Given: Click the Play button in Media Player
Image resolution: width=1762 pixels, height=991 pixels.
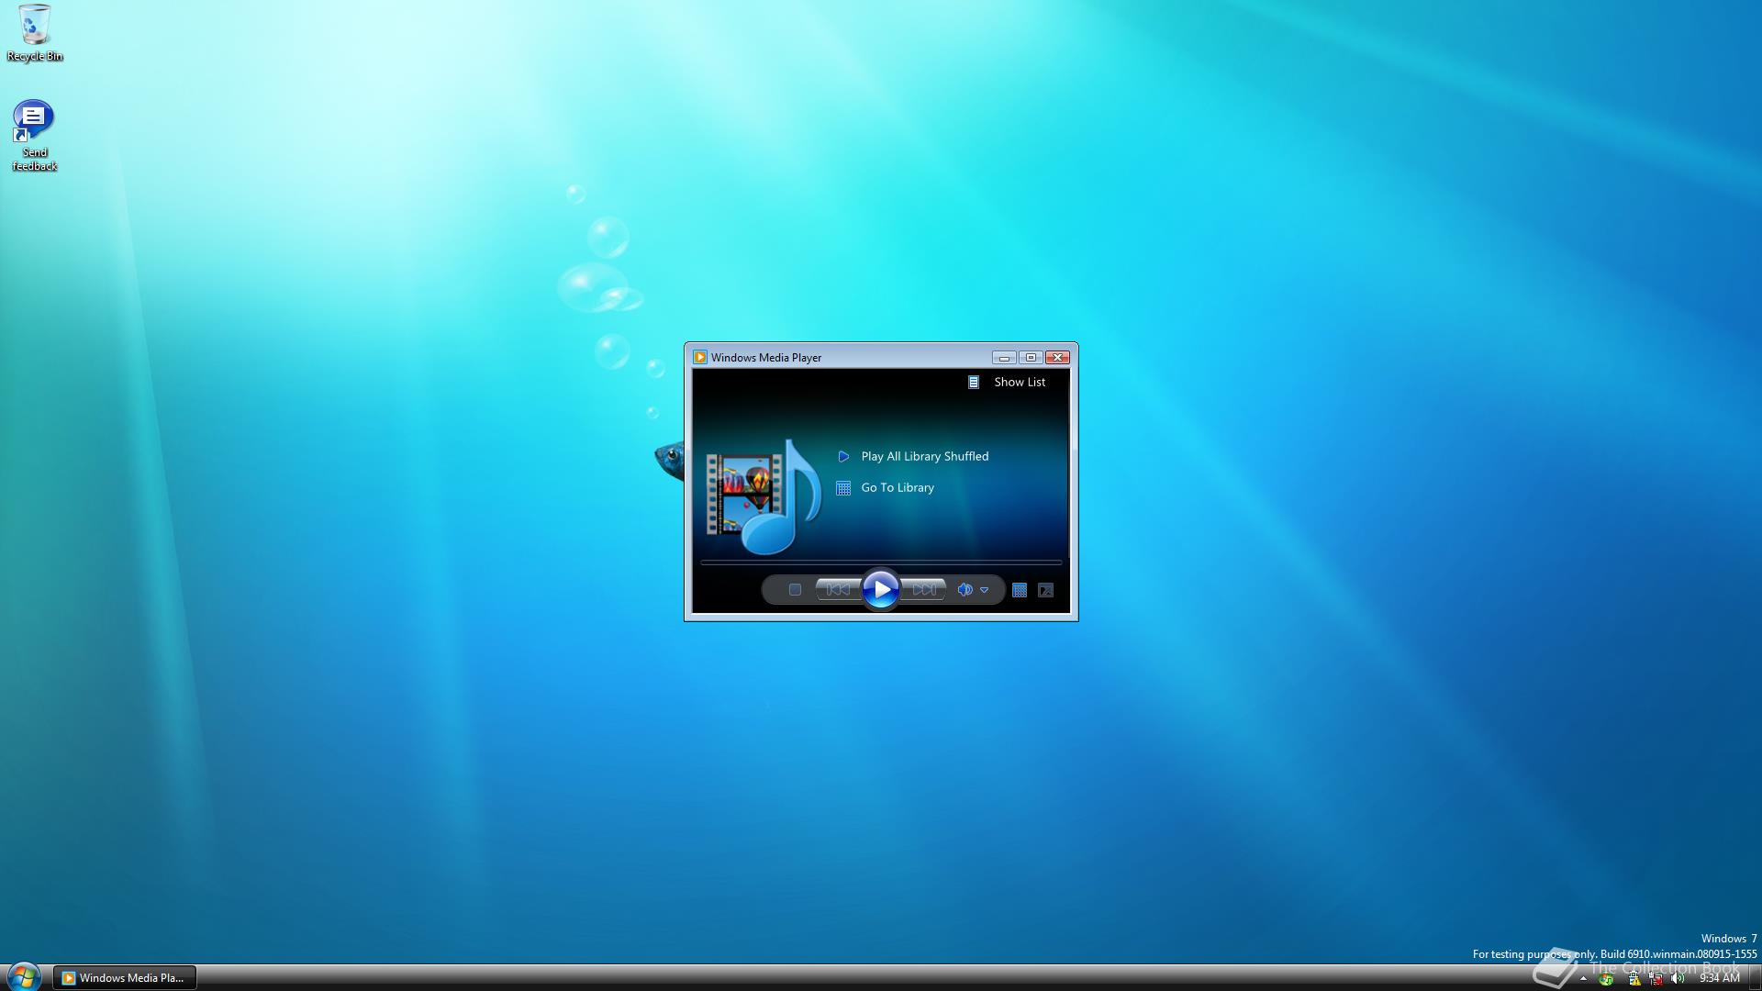Looking at the screenshot, I should tap(881, 589).
